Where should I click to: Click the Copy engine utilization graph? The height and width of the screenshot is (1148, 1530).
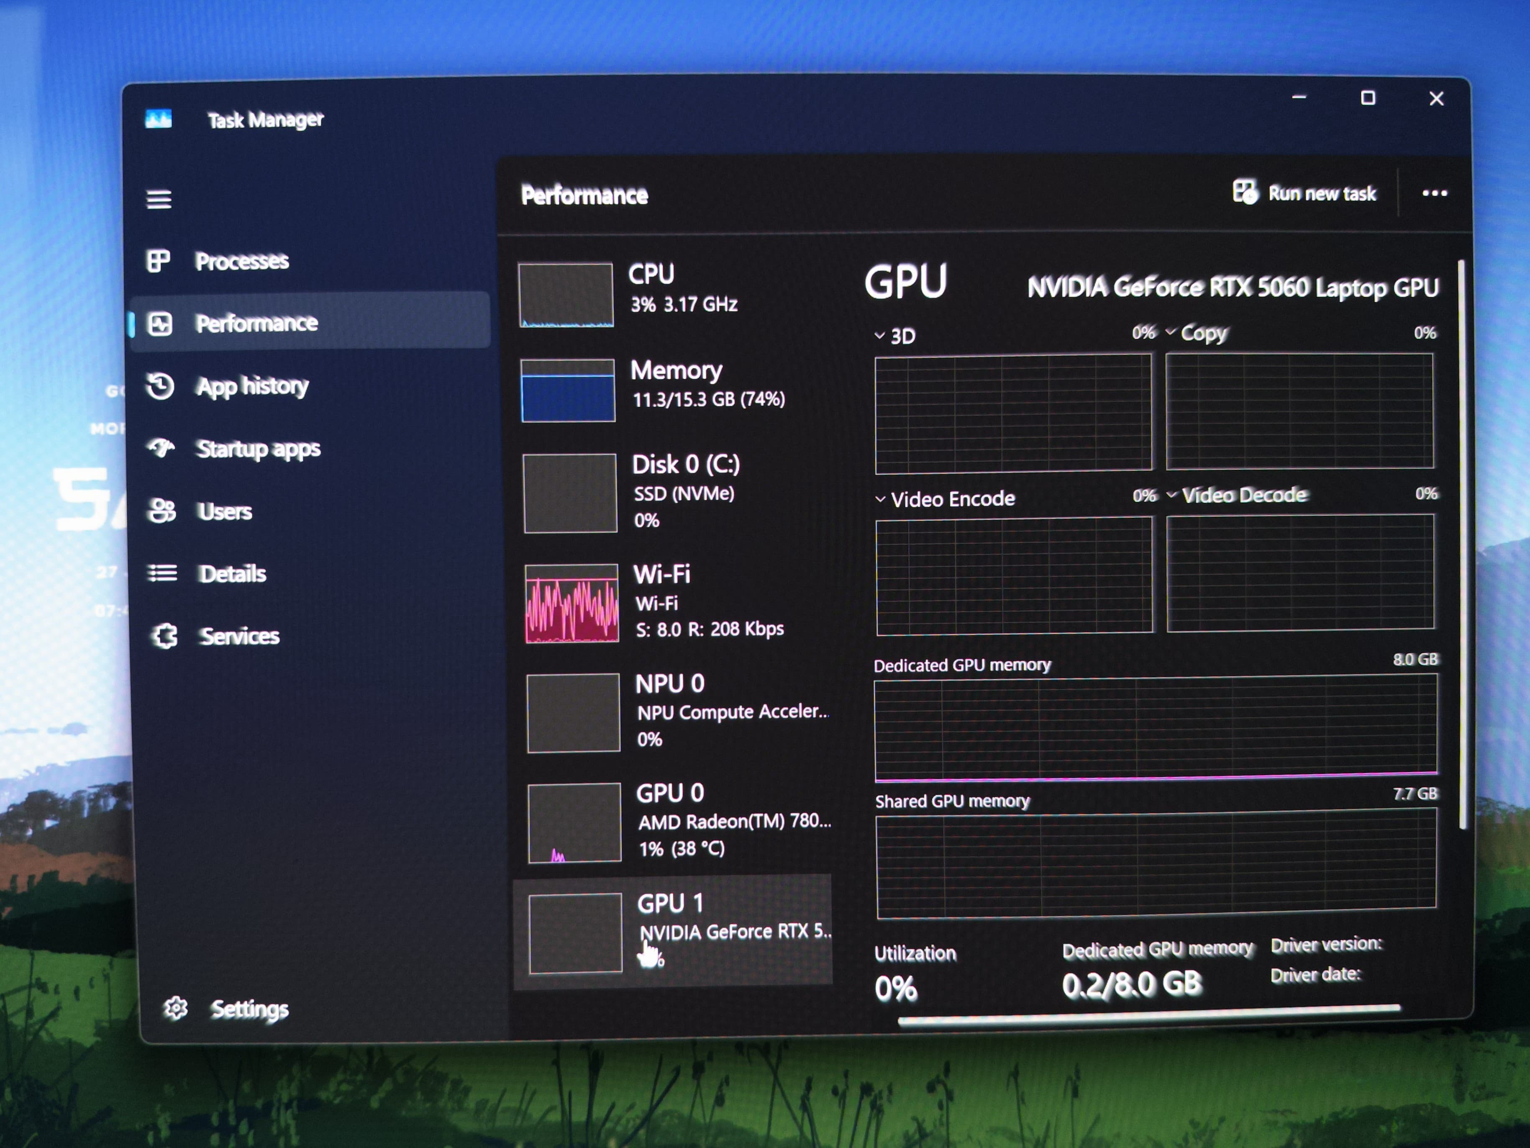pyautogui.click(x=1300, y=411)
